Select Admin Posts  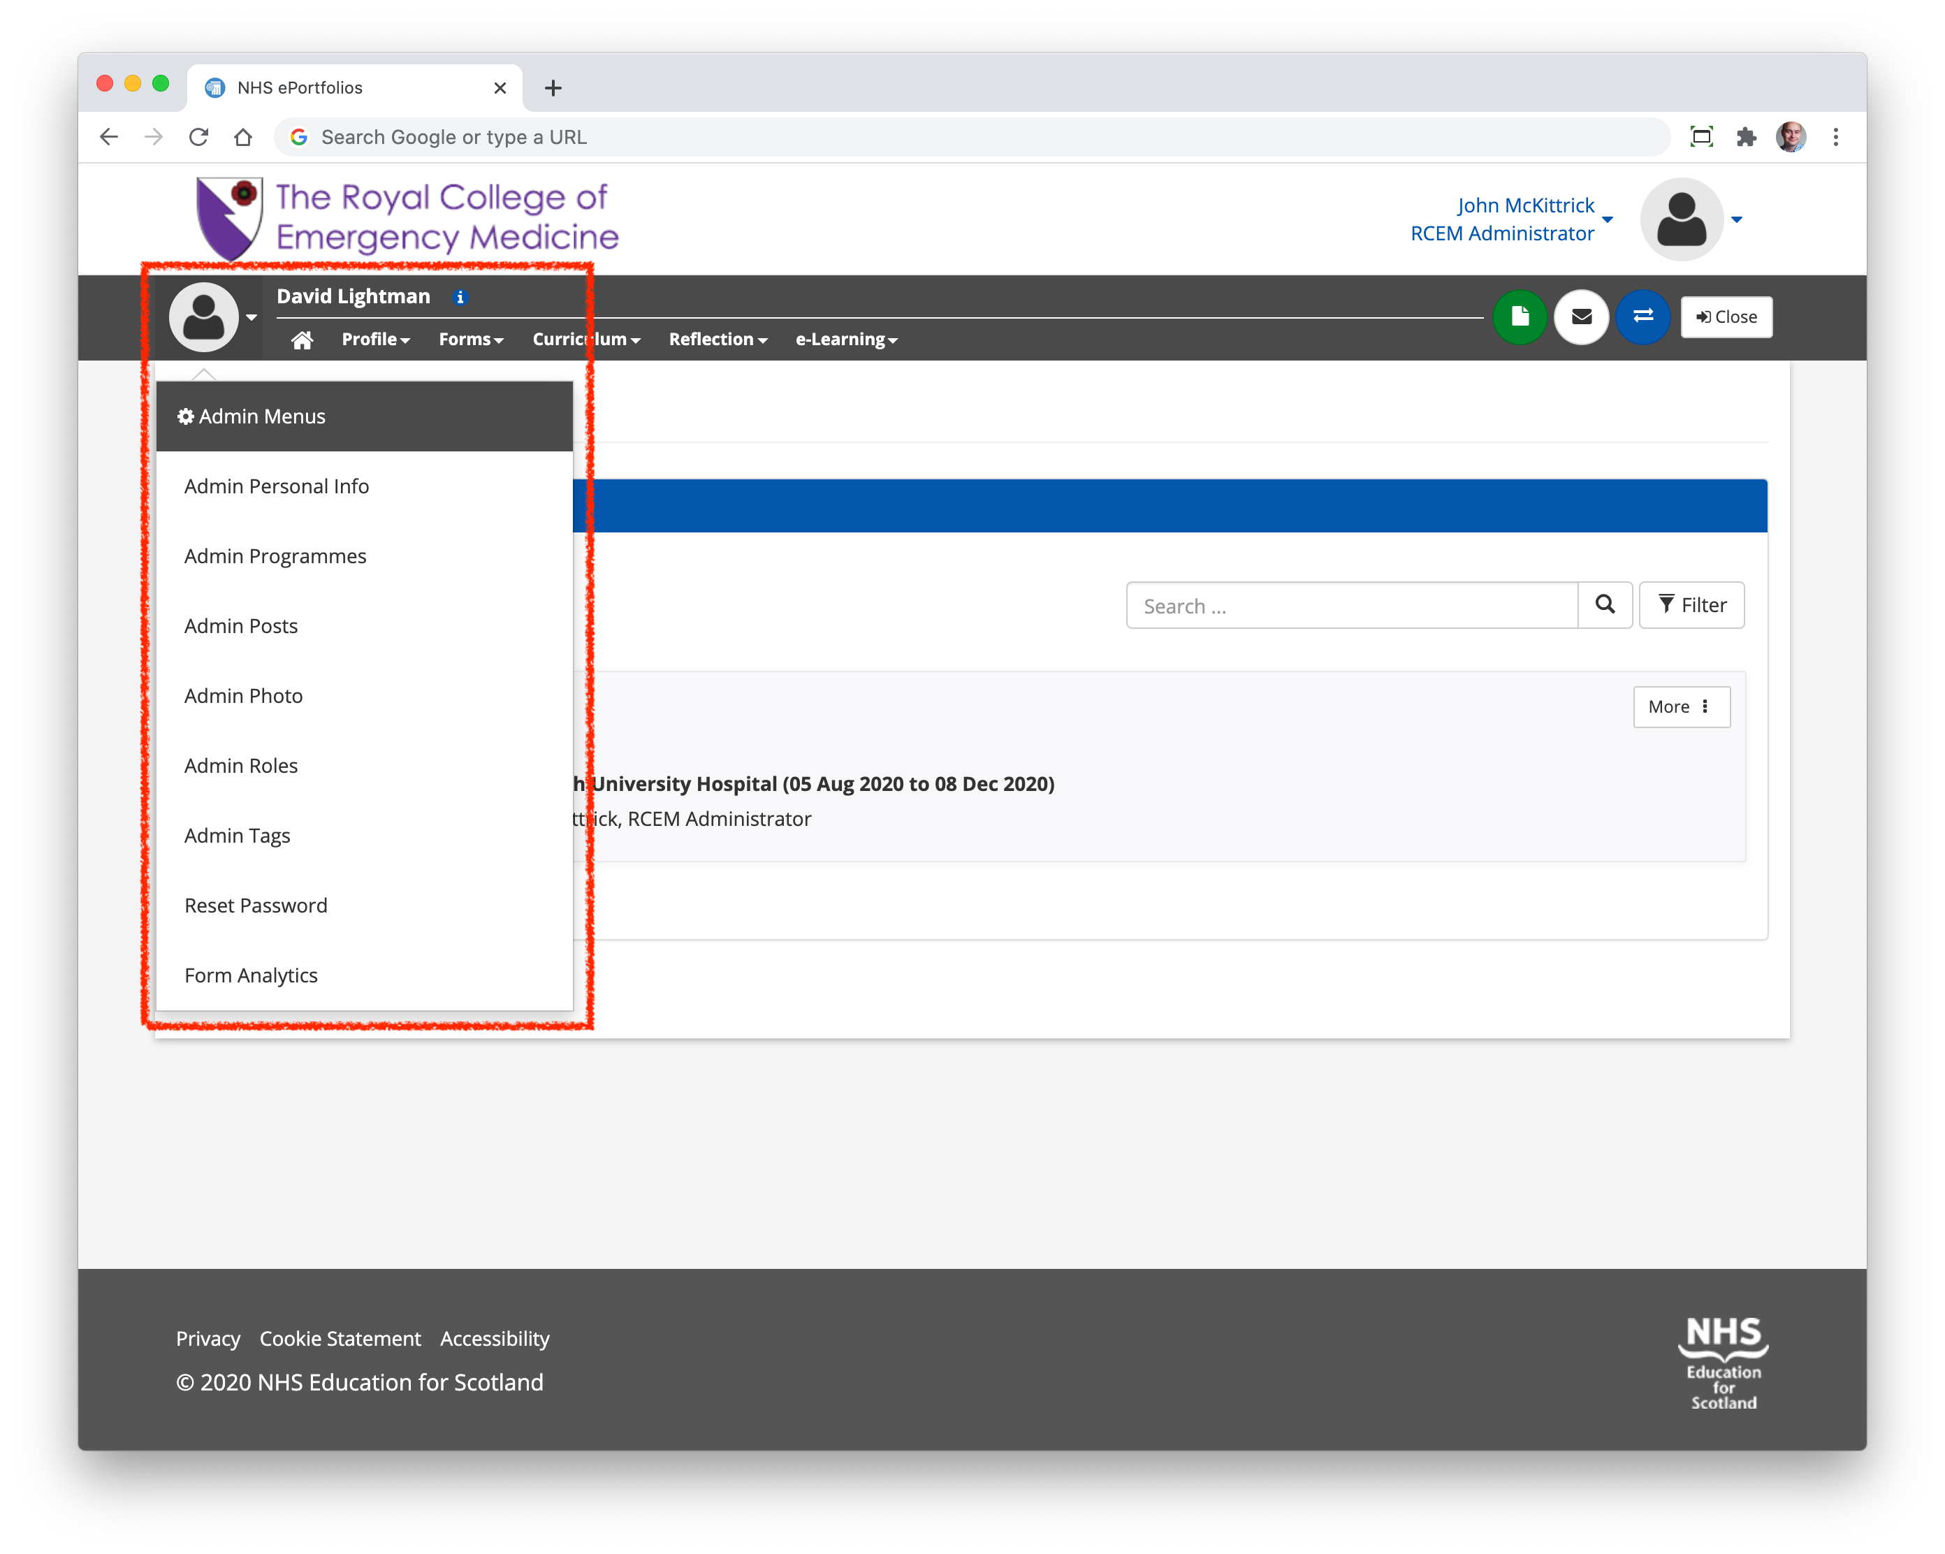tap(365, 626)
